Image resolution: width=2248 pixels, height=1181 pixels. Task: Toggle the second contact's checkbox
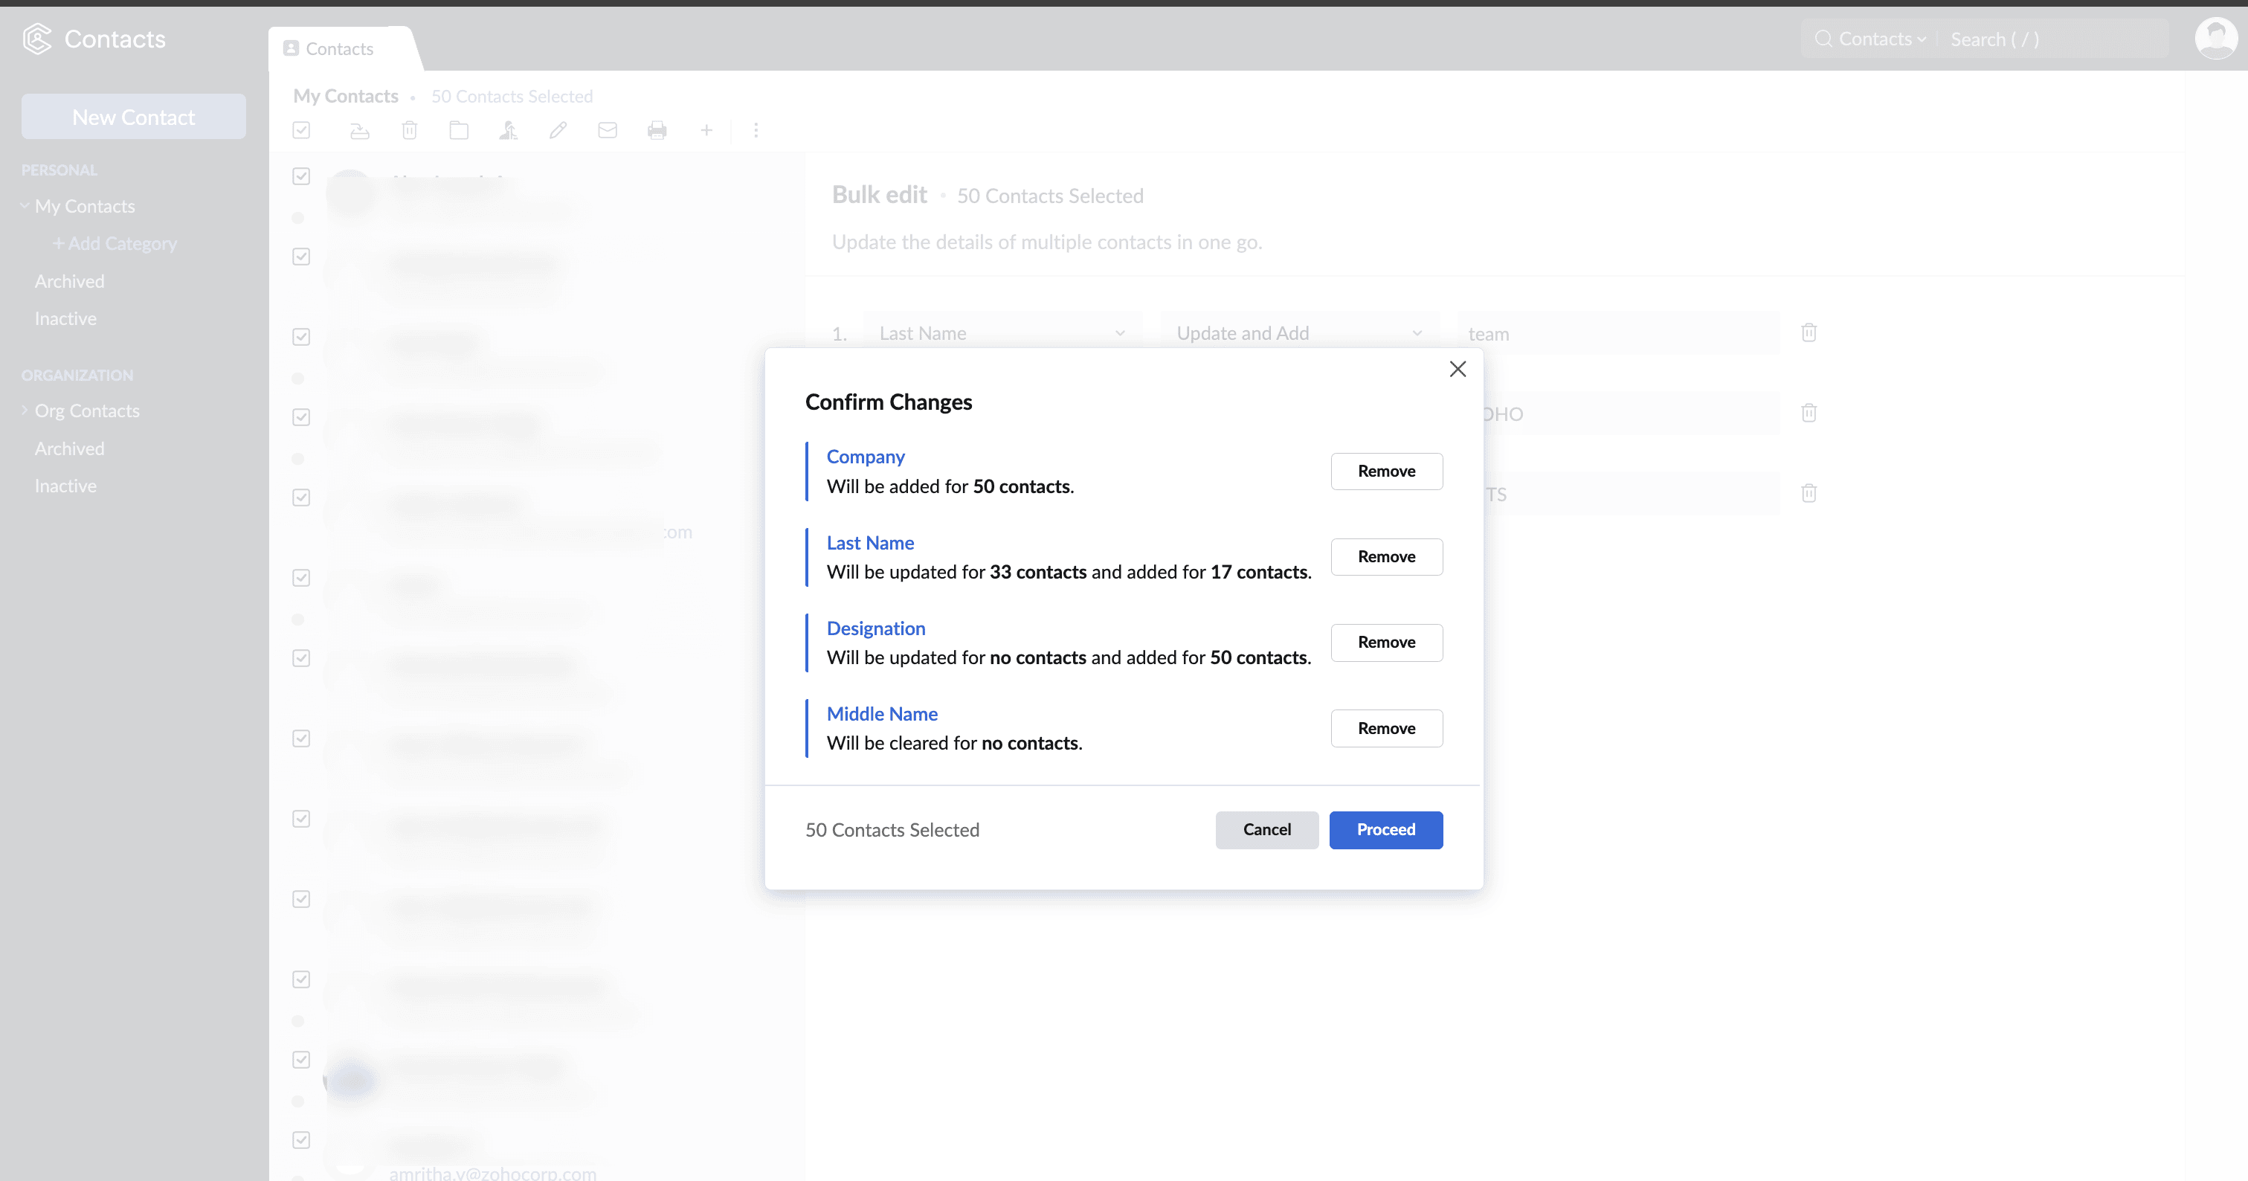[x=302, y=257]
